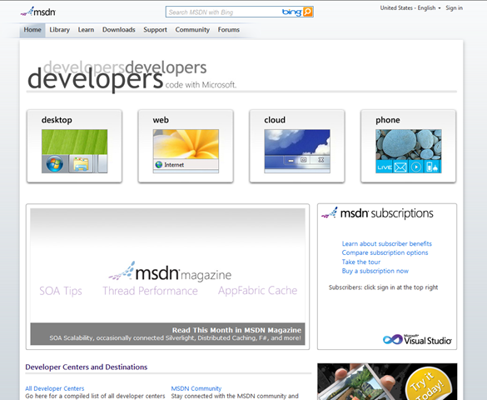487x400 pixels.
Task: Click the Try it Today ad banner
Action: pos(387,382)
